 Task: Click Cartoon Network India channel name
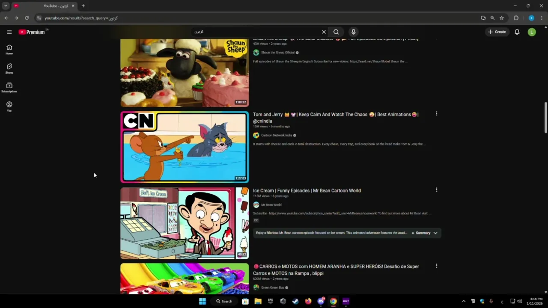277,135
